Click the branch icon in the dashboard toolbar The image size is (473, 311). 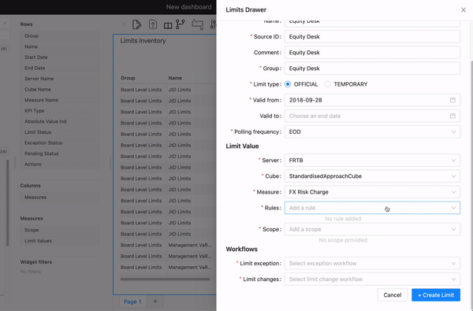pyautogui.click(x=181, y=24)
